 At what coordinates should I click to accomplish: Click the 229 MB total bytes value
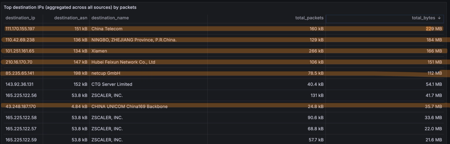[434, 29]
